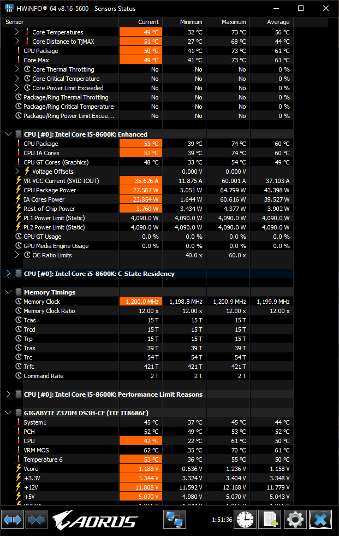Collapse the GIGABYTE Z370M DS3H-CF section
339x536 pixels.
tap(8, 413)
